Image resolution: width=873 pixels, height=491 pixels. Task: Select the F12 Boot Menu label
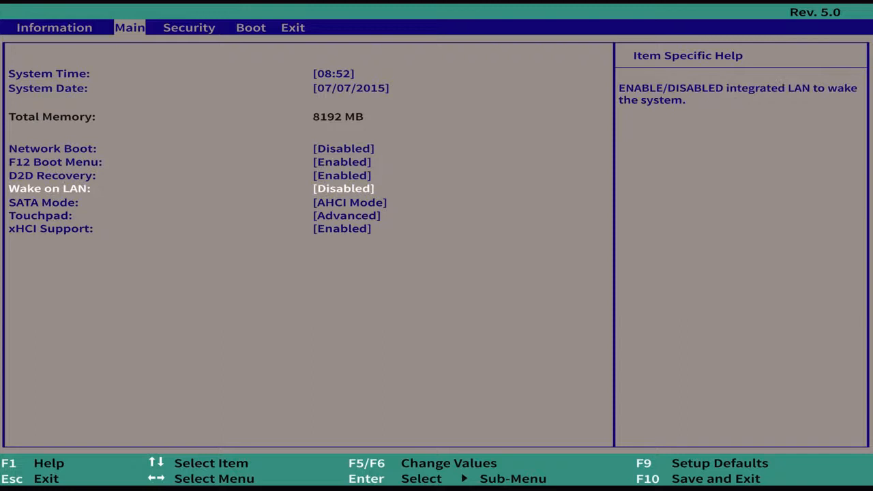[x=55, y=162]
